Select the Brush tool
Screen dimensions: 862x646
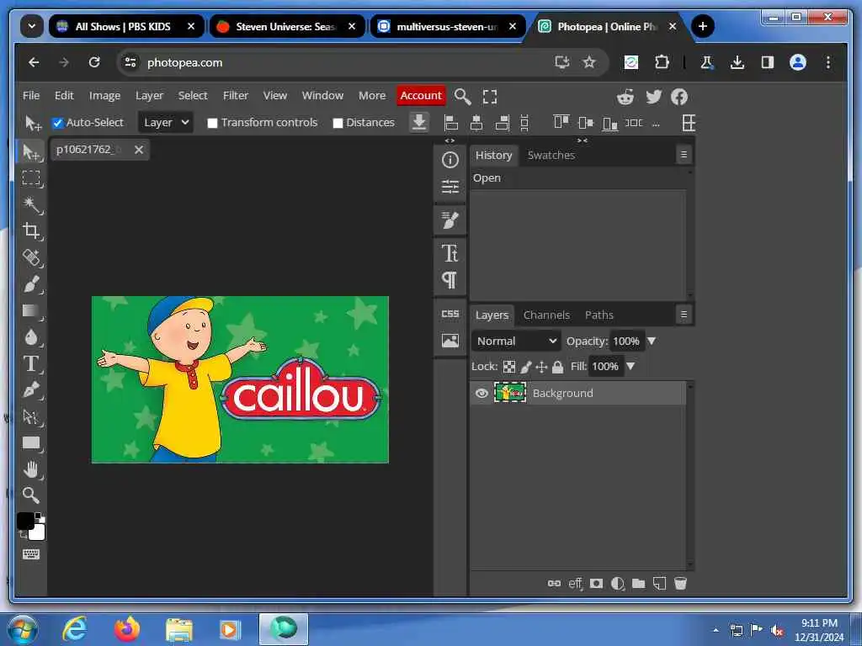click(31, 284)
